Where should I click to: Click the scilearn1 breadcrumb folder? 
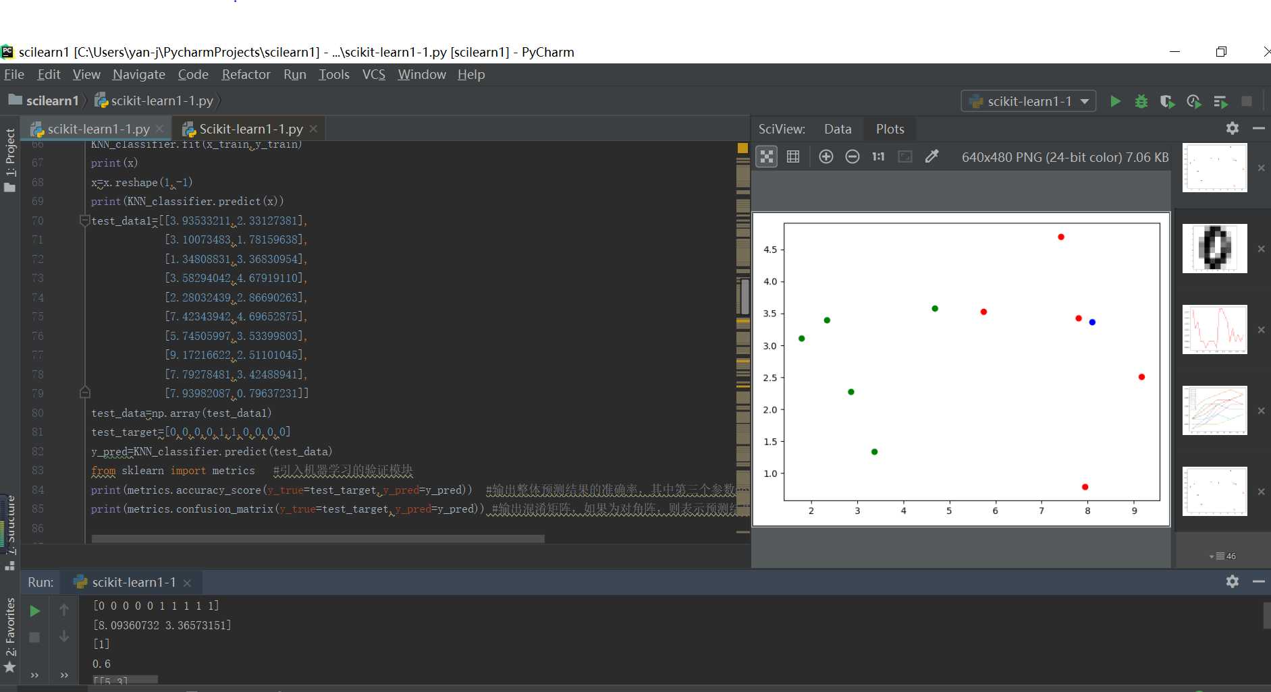(x=44, y=100)
